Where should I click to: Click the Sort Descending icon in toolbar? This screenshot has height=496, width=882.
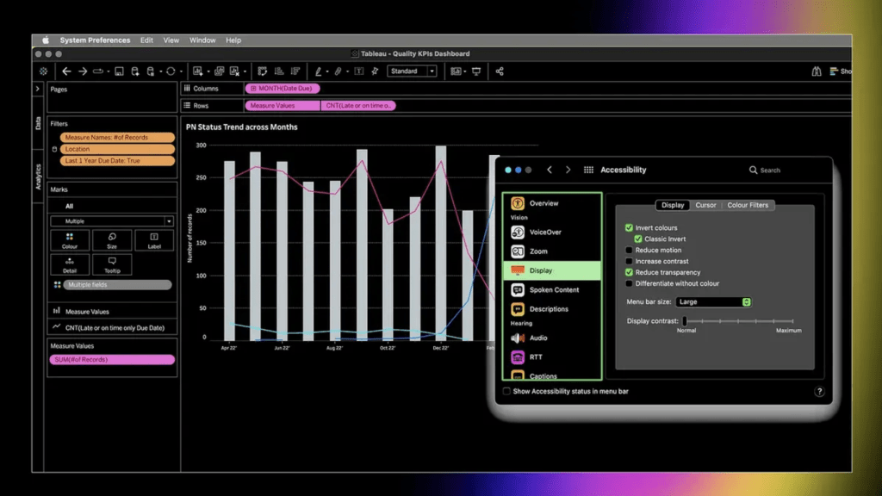coord(295,71)
